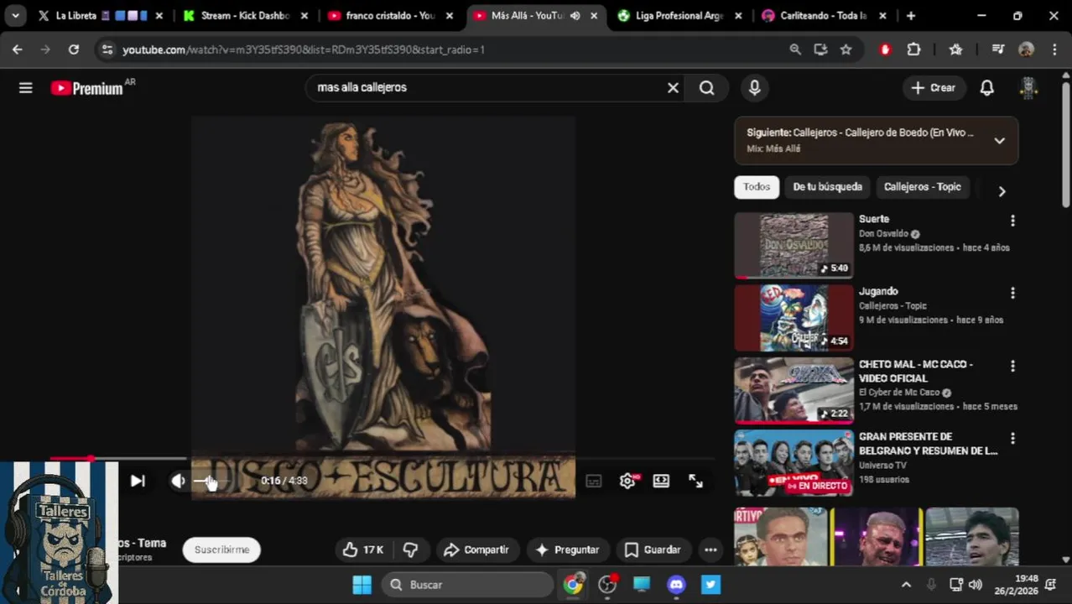This screenshot has height=604, width=1072.
Task: Start voice search with microphone
Action: pyautogui.click(x=754, y=87)
